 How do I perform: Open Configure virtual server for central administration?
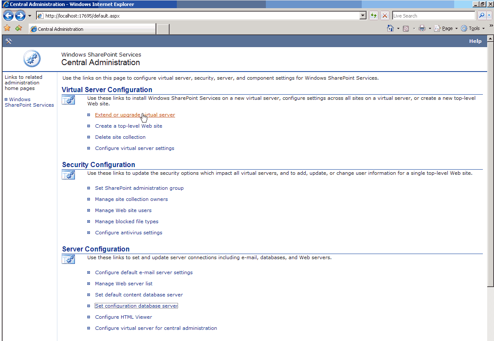pos(156,328)
